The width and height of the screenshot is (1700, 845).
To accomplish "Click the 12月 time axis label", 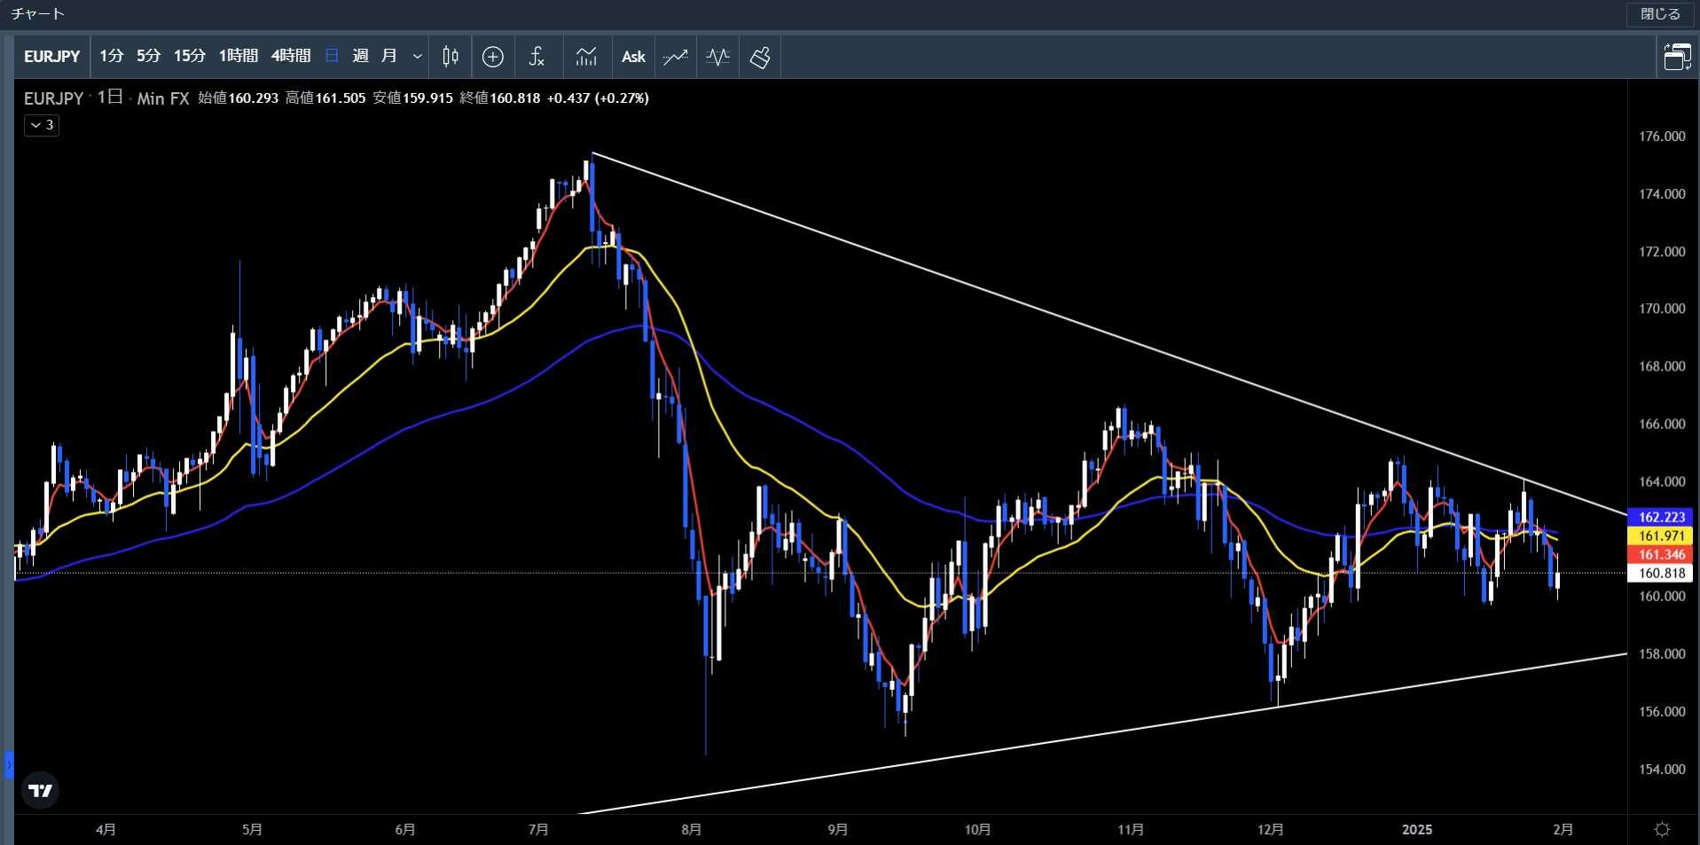I will [1271, 830].
